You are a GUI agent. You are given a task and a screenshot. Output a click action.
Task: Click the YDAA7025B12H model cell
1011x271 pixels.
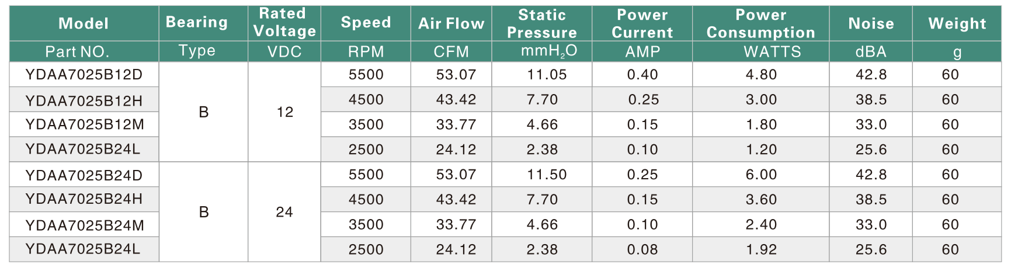84,100
